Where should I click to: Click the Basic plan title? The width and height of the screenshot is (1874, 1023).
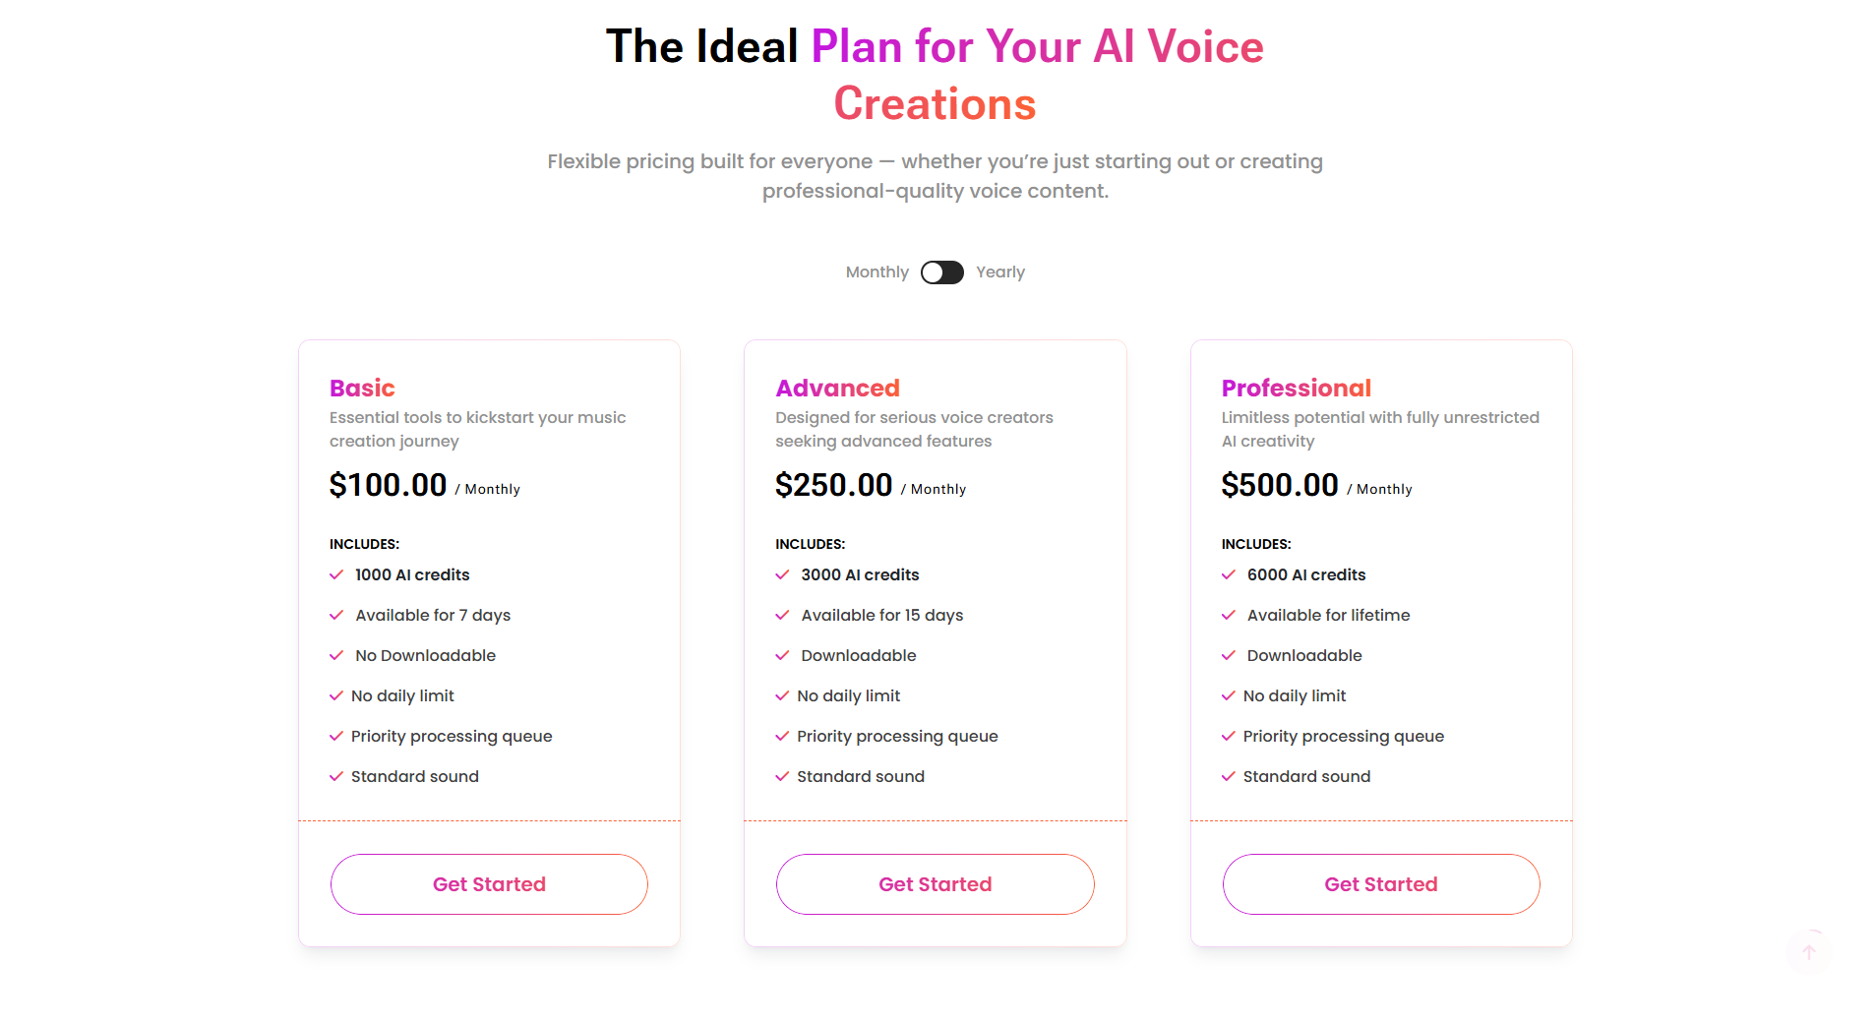click(x=362, y=389)
